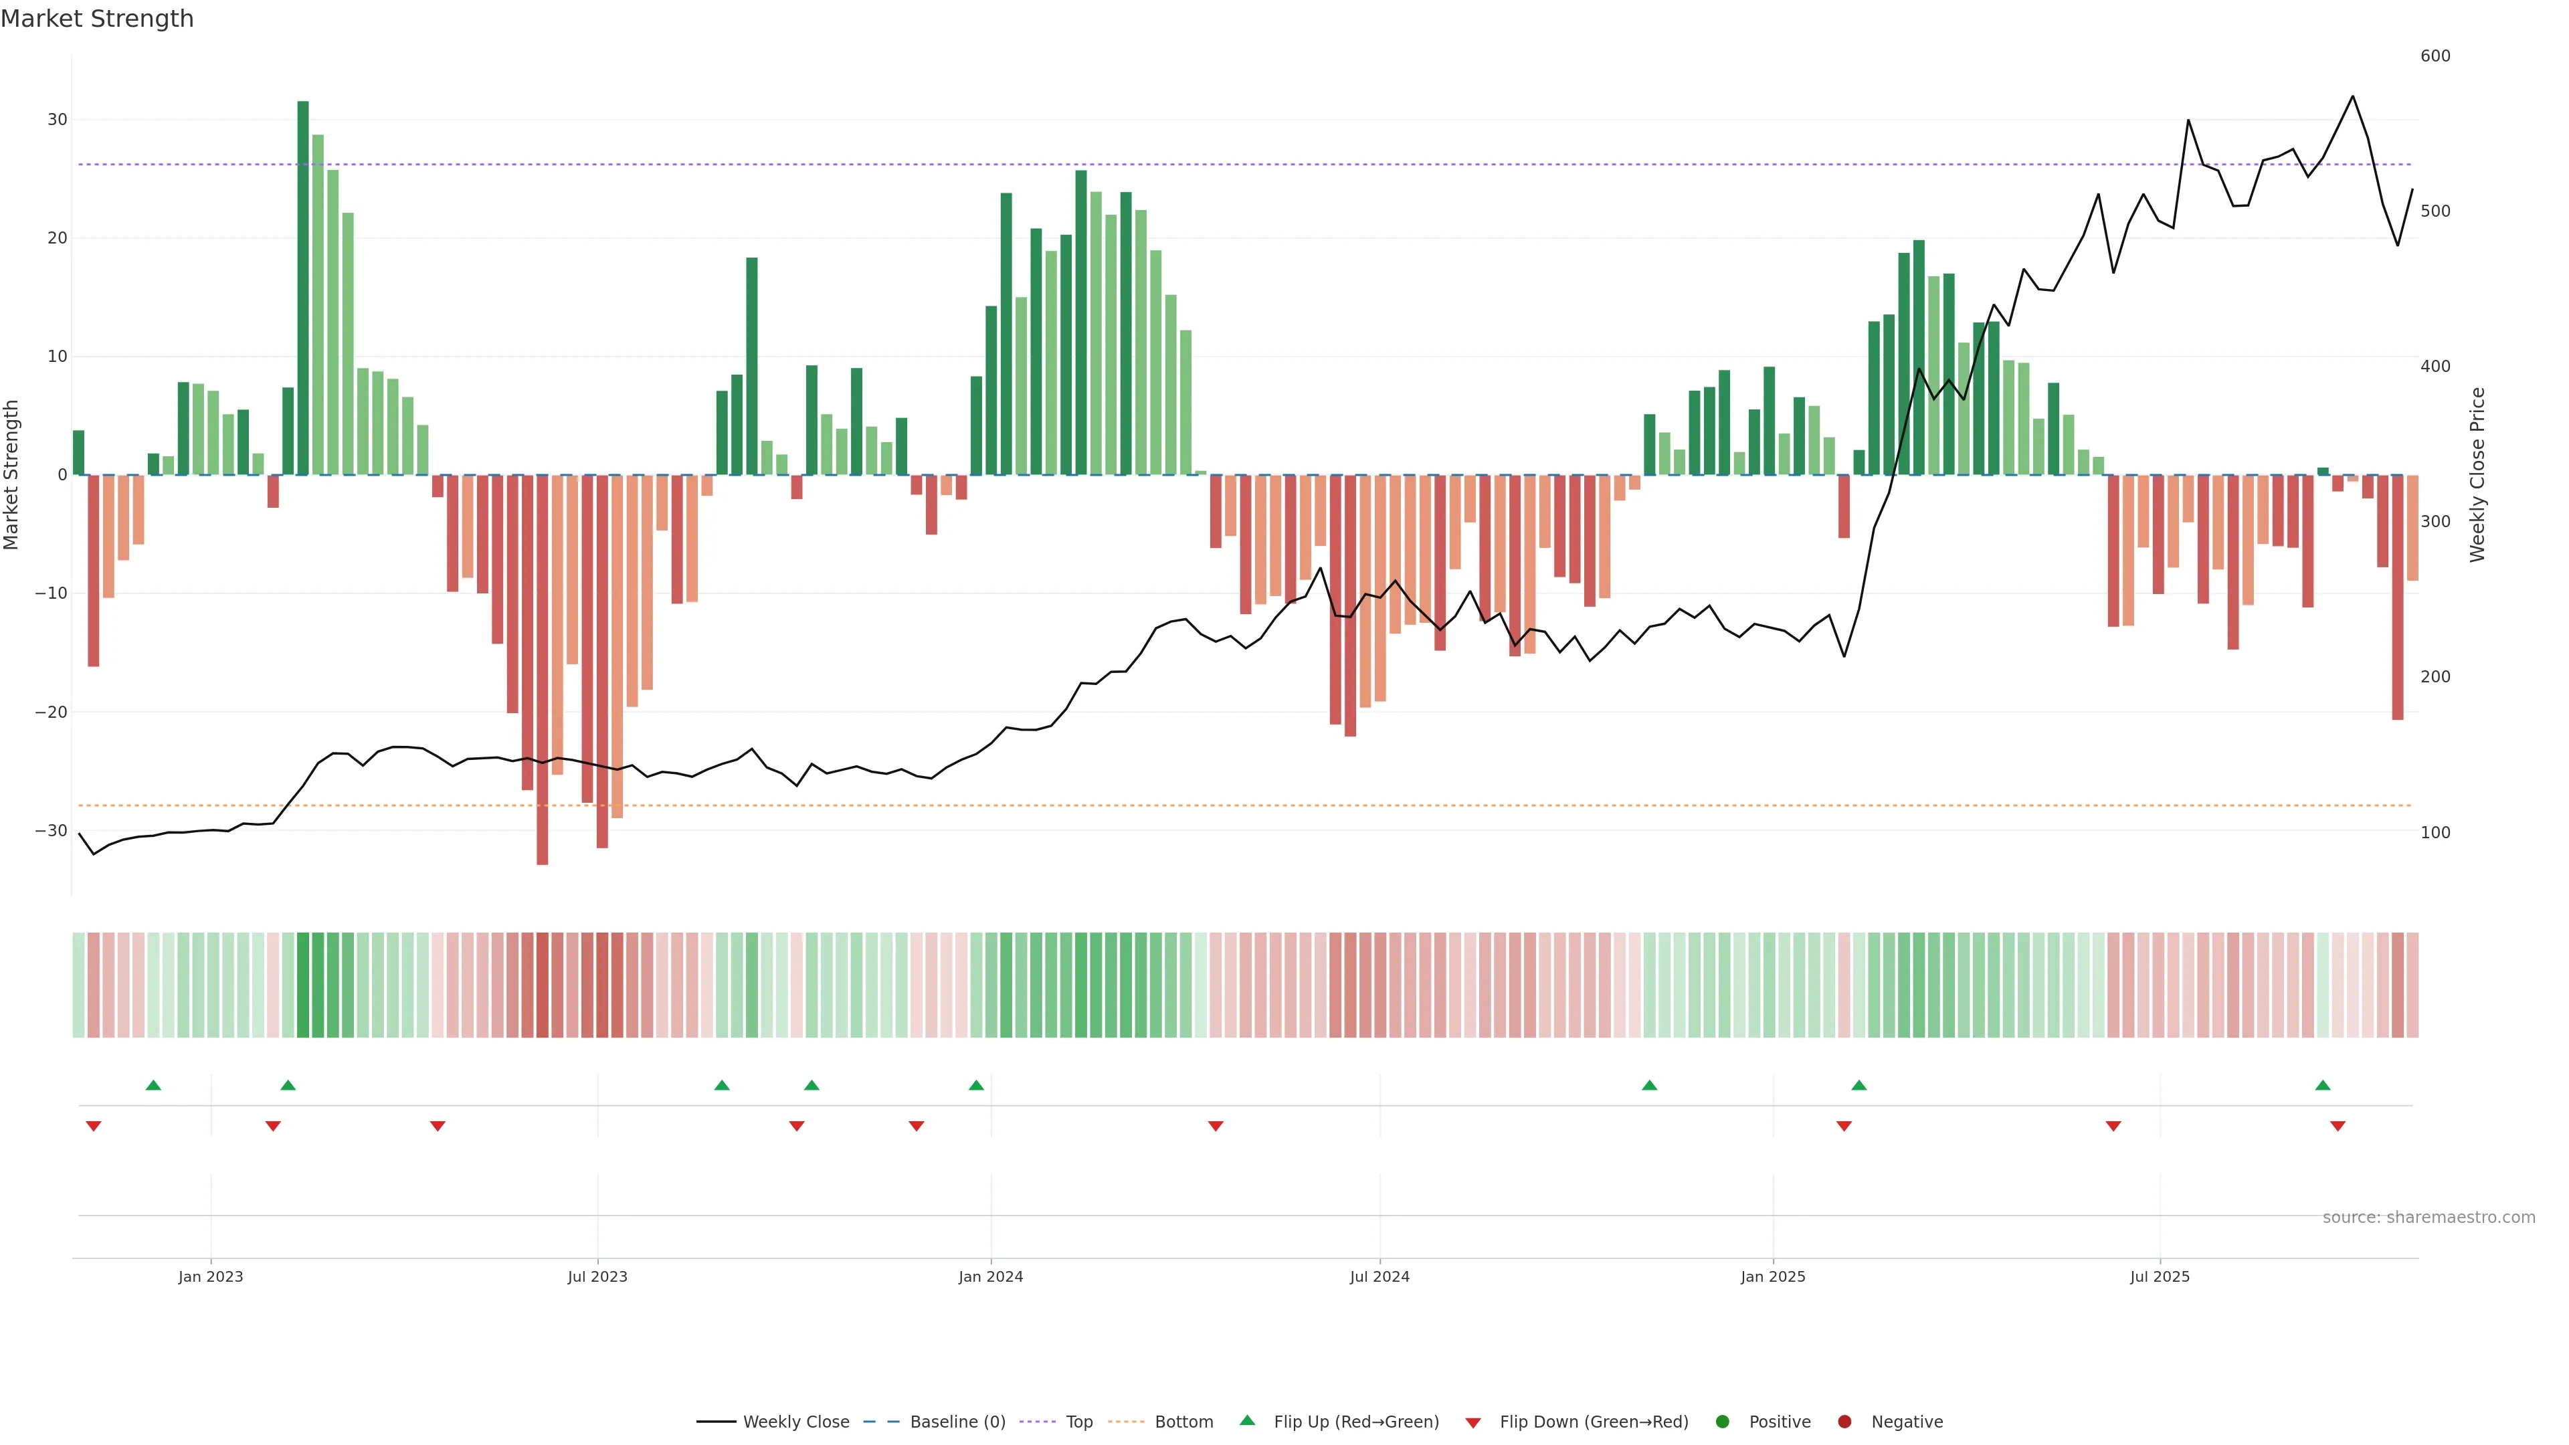Click the last green Flip Up triangle marker
2569x1445 pixels.
point(2323,1085)
